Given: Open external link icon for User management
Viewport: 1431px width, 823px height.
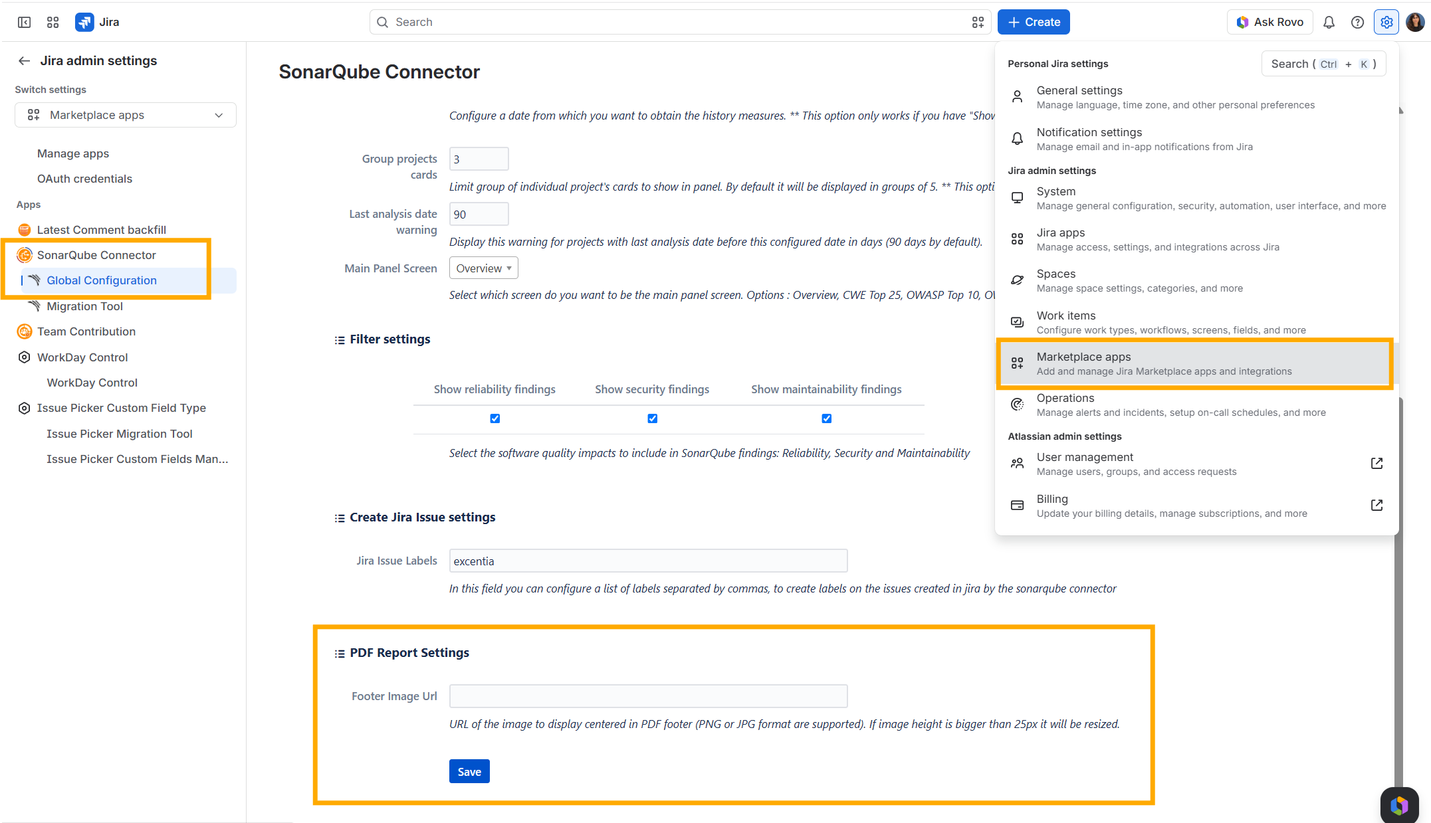Looking at the screenshot, I should click(x=1376, y=464).
